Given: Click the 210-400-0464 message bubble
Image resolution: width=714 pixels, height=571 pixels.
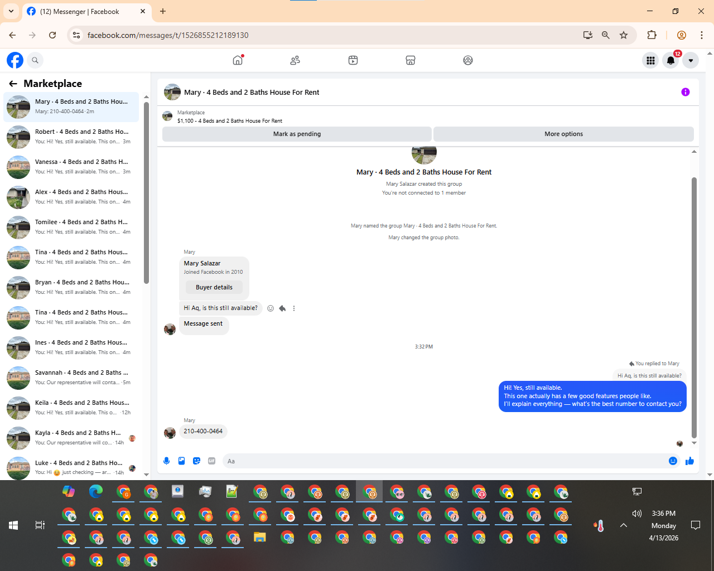Looking at the screenshot, I should click(x=203, y=432).
